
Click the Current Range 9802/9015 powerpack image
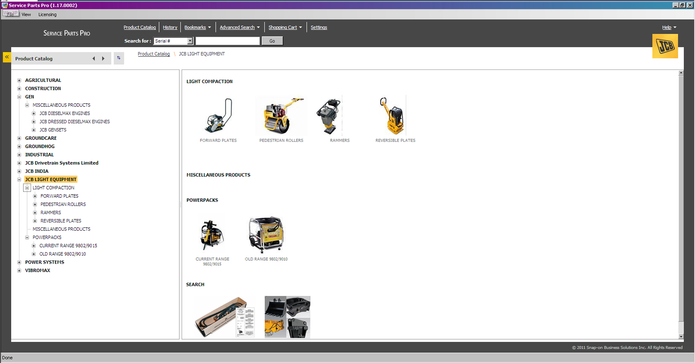212,234
